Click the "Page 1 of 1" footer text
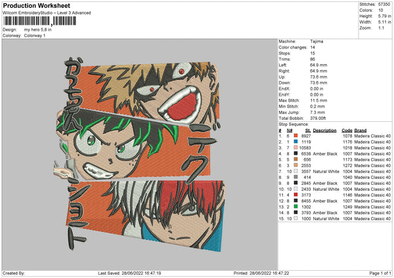 click(380, 273)
